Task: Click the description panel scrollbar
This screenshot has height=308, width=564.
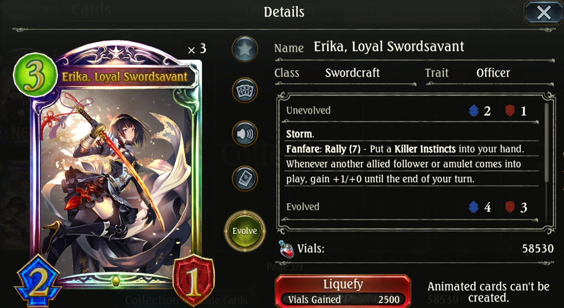Action: coord(546,142)
